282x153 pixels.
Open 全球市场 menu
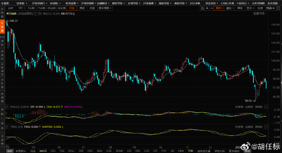(x=134, y=3)
